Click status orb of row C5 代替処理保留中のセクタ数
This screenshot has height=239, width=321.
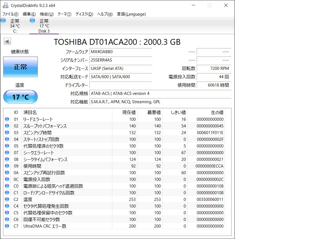(x=7, y=213)
